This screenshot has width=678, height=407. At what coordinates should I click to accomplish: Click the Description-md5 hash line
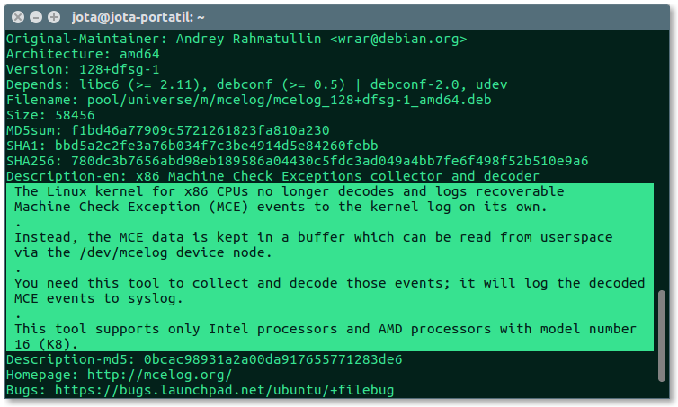204,359
